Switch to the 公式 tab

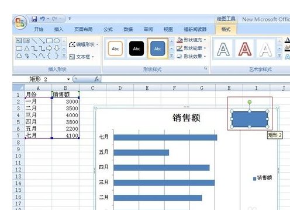tap(108, 29)
